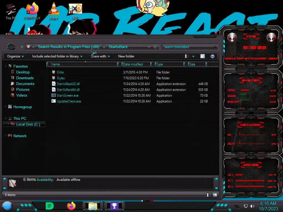Open File Explorer taskbar button

point(93,206)
